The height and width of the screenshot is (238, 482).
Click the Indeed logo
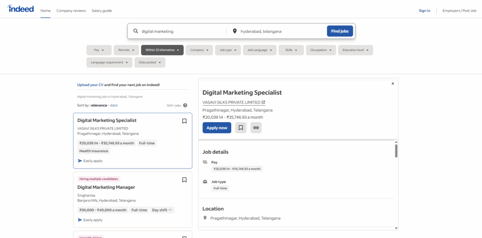[x=20, y=8]
